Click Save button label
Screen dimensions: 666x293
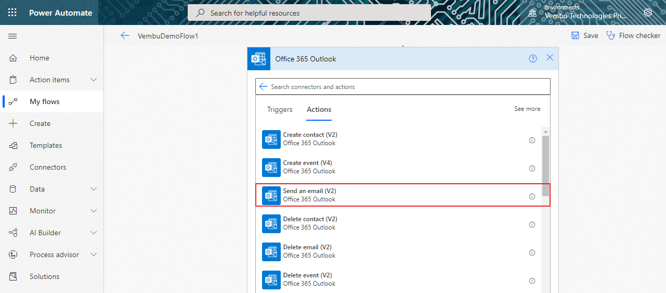point(591,35)
